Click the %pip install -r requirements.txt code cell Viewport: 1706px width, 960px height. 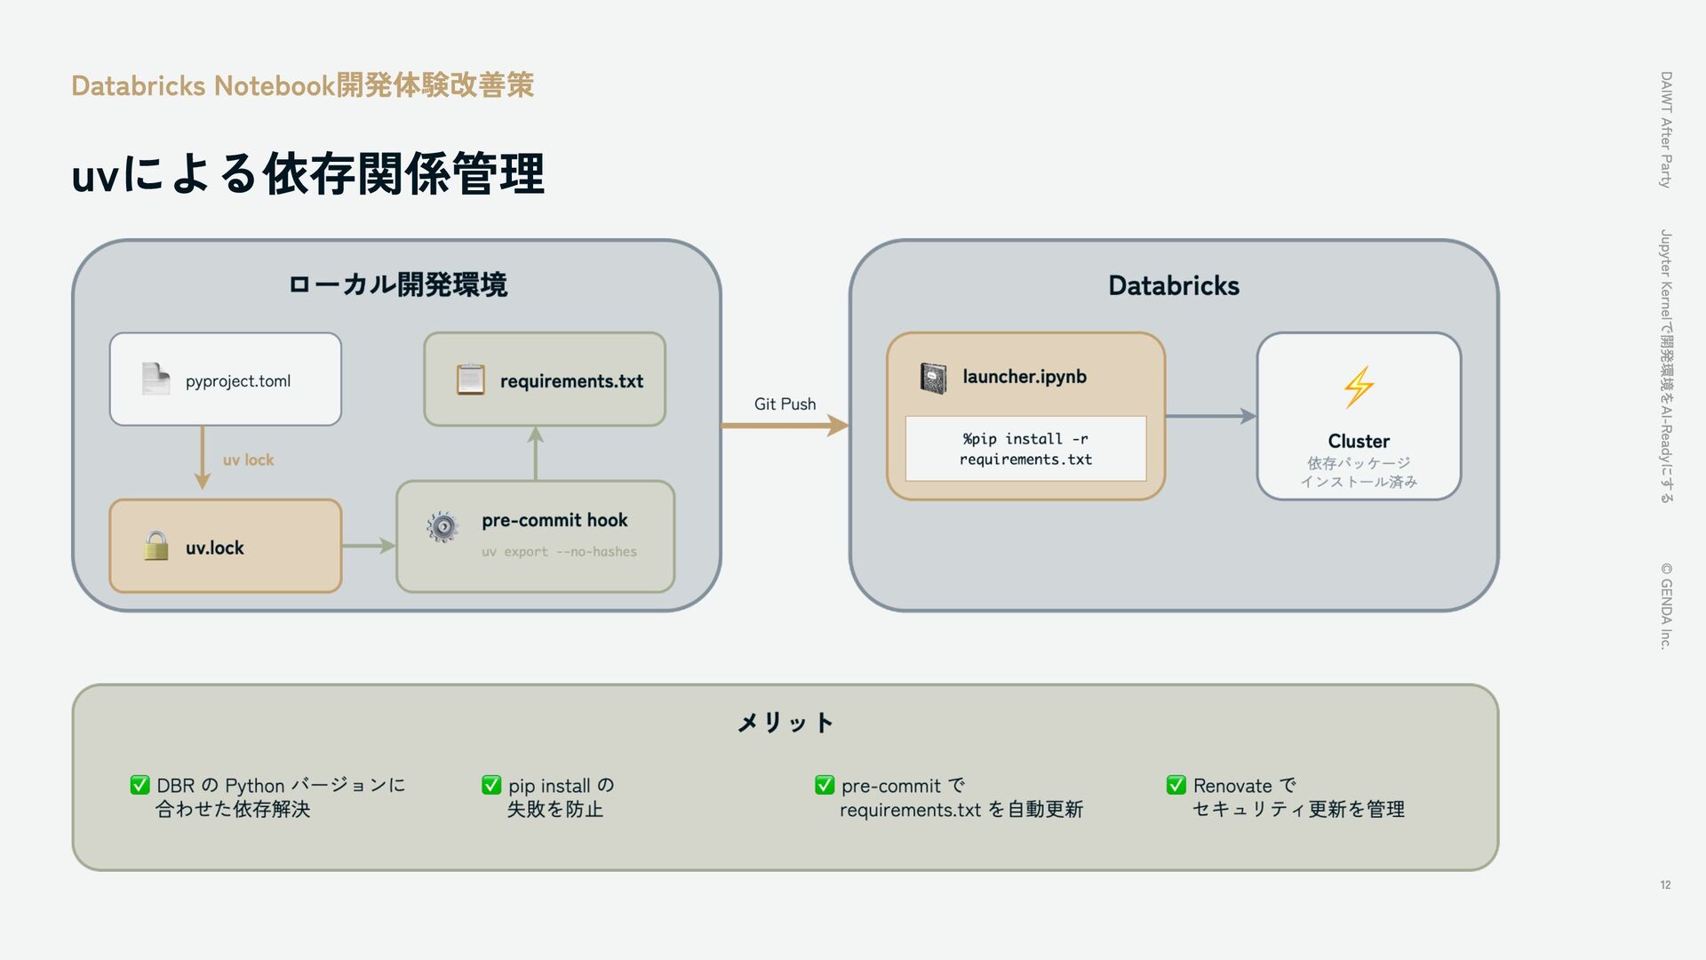1025,449
